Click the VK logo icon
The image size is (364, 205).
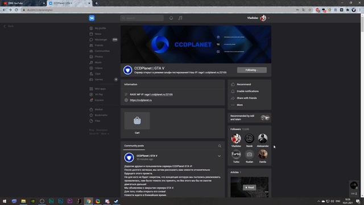pyautogui.click(x=92, y=18)
